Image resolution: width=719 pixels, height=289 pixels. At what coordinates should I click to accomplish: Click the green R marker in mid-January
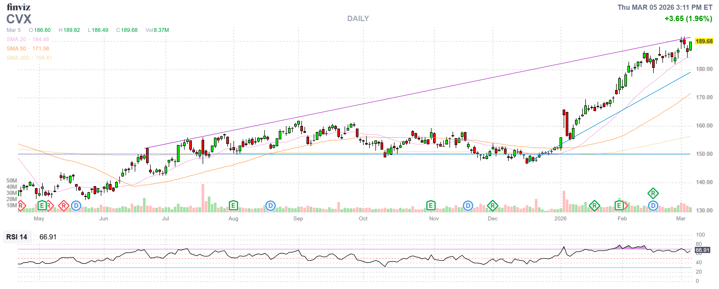click(594, 206)
